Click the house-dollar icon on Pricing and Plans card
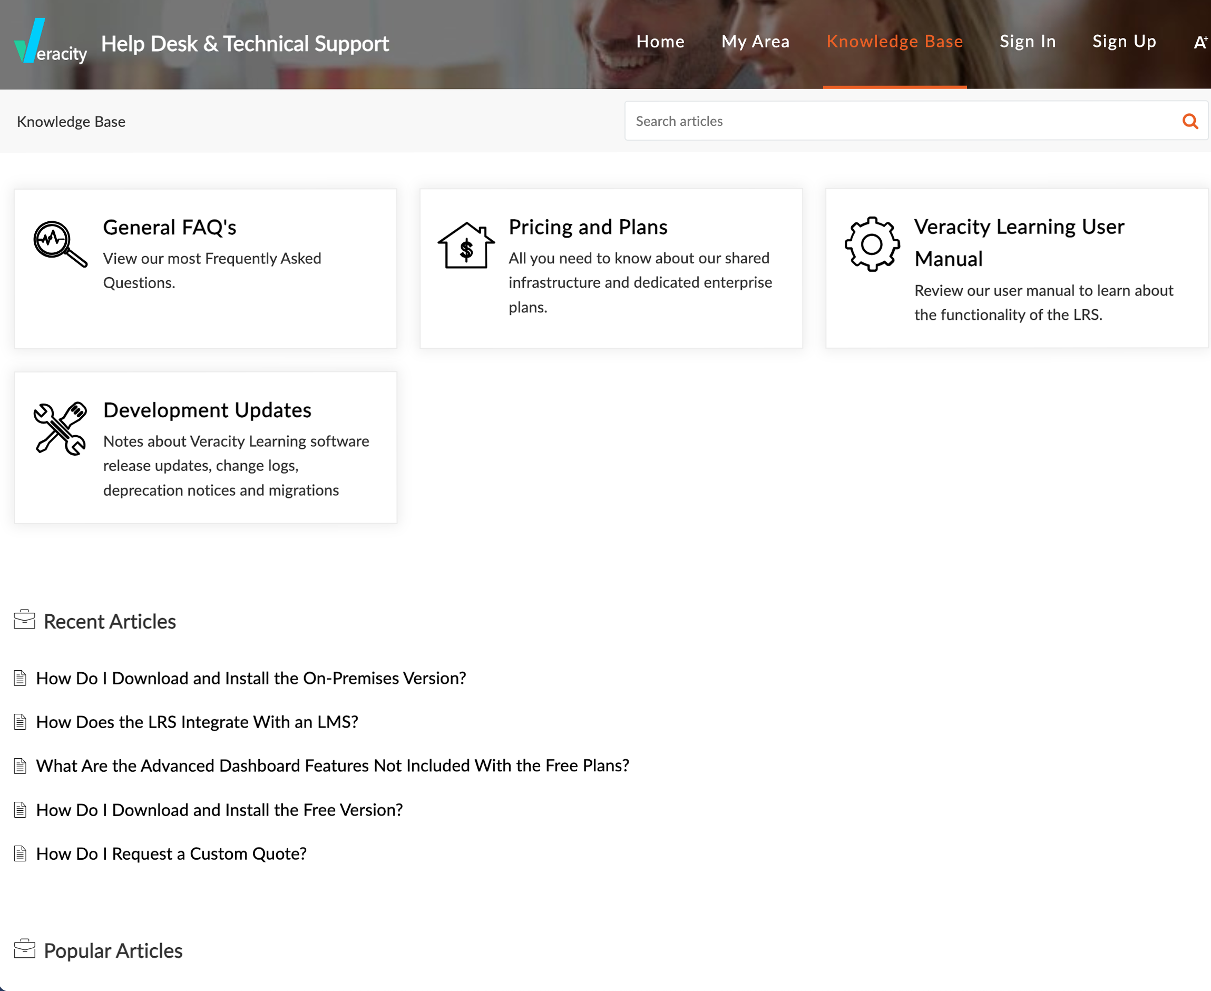The image size is (1211, 991). point(466,247)
